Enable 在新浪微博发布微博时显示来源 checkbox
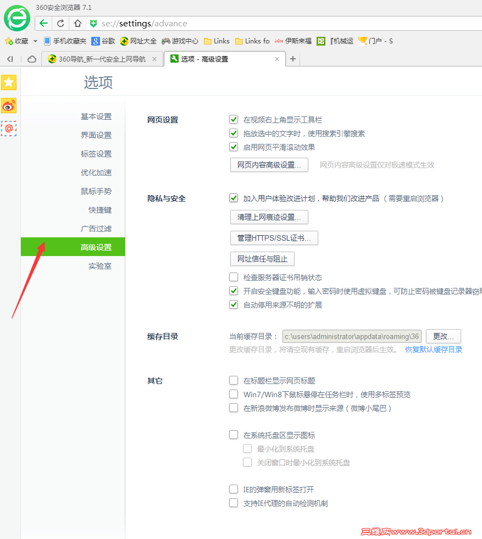482x539 pixels. pyautogui.click(x=234, y=408)
